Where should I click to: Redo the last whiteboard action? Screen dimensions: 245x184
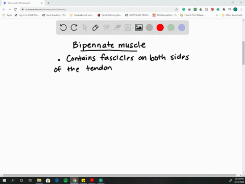[x=74, y=28]
